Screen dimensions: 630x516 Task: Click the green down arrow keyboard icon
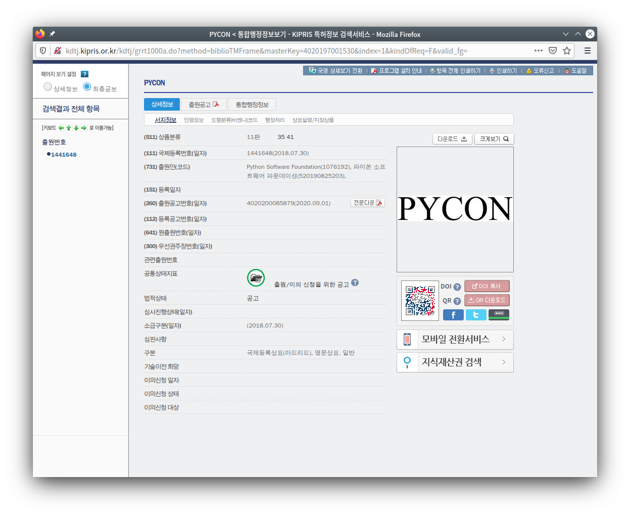tap(76, 128)
